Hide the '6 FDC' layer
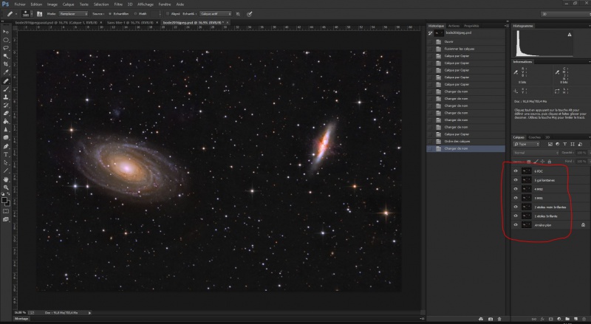 pos(516,170)
